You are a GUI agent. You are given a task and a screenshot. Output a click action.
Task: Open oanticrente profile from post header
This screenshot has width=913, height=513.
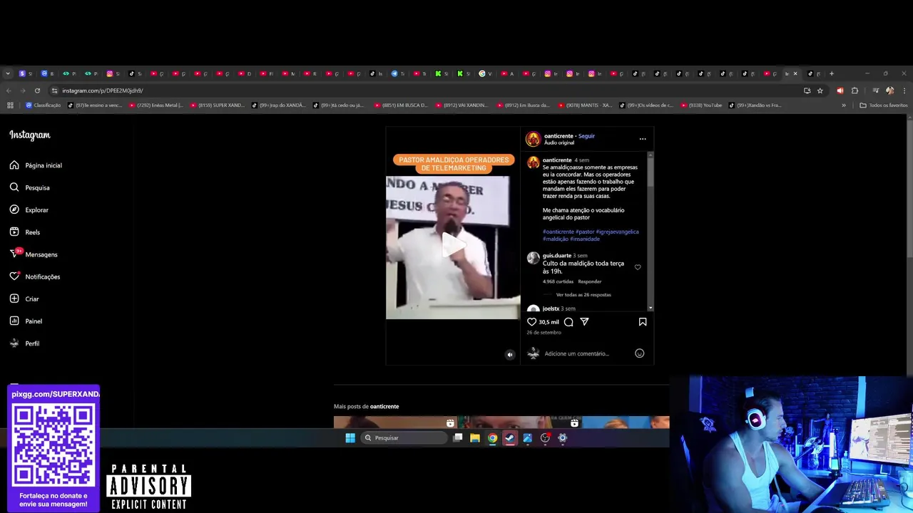pos(558,136)
